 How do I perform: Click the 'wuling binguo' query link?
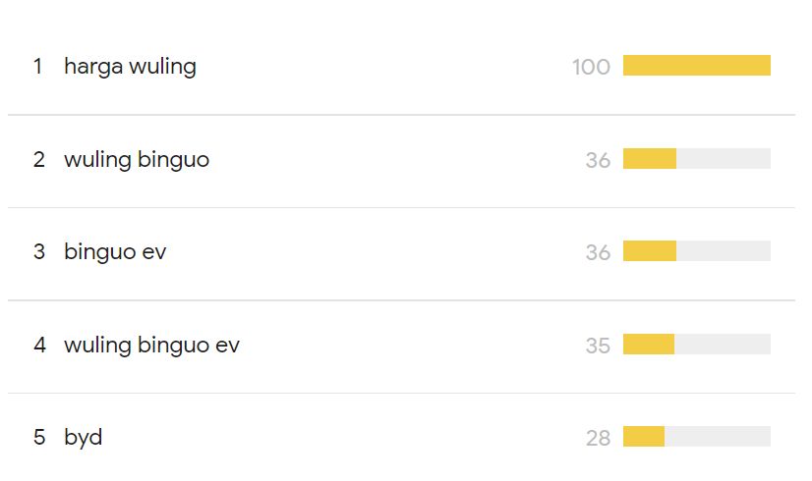click(137, 159)
